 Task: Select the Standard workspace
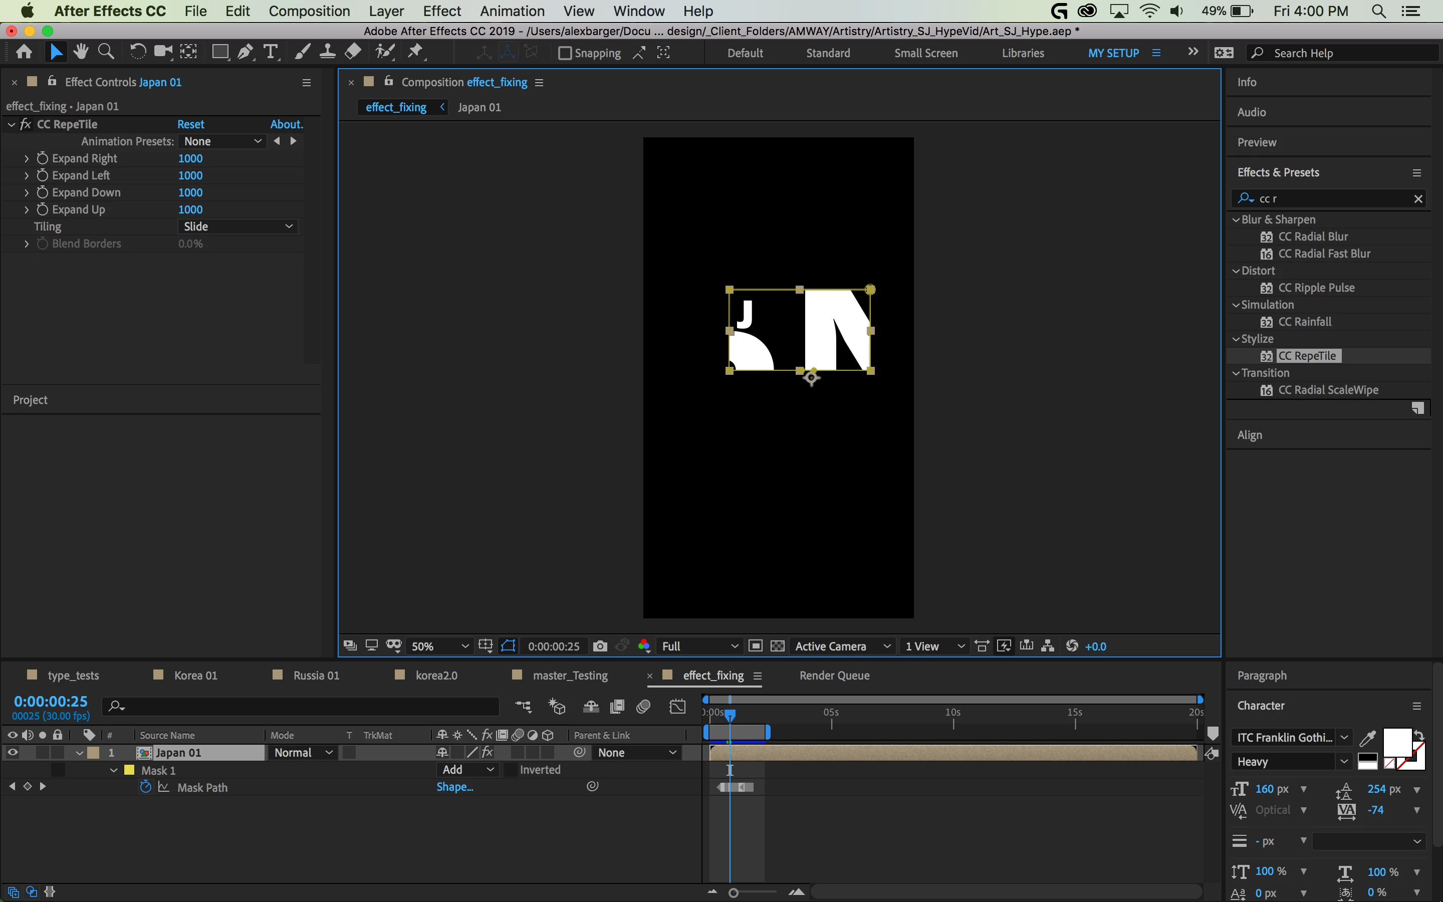tap(828, 53)
